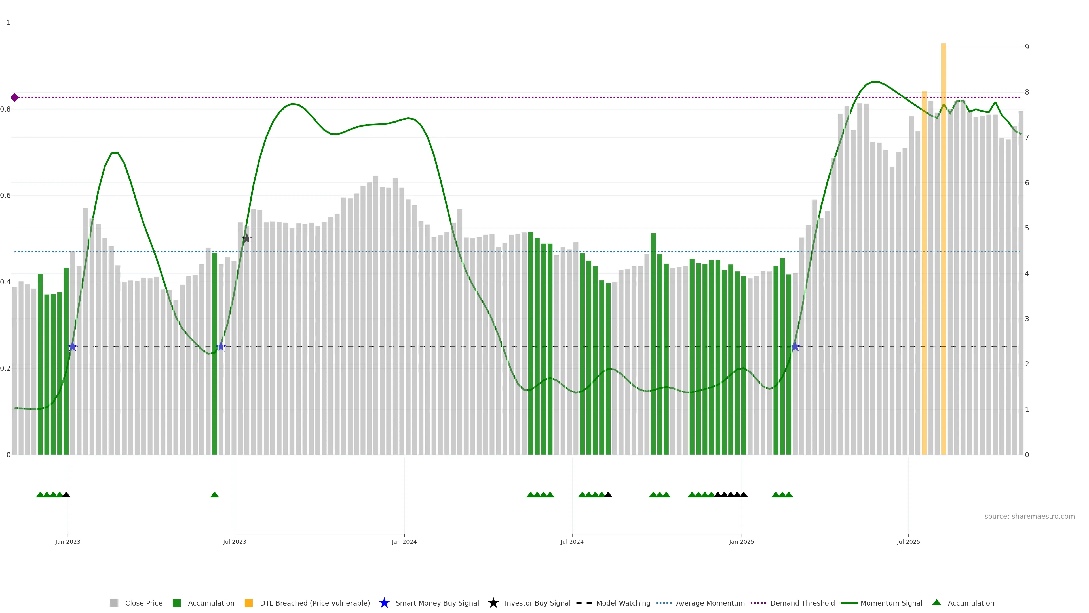
Task: Click the orange DTL Breached legend swatch
Action: click(249, 603)
